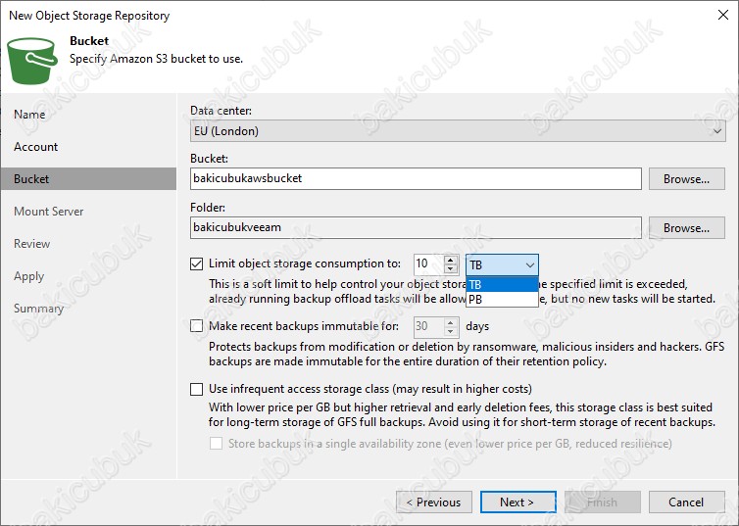Click the 'Data center:' label
739x526 pixels.
(222, 111)
